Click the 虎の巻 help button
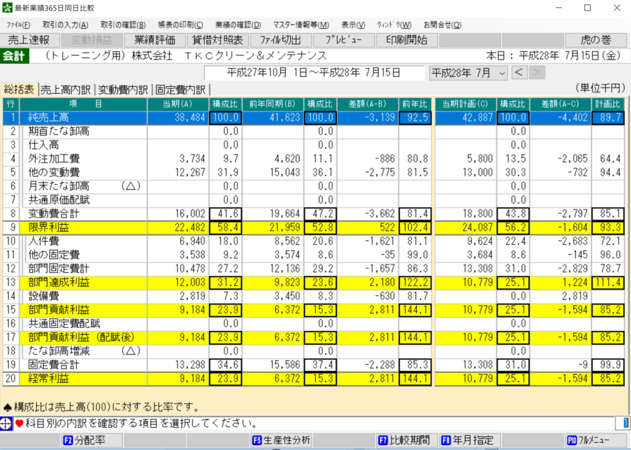631x450 pixels. (596, 40)
